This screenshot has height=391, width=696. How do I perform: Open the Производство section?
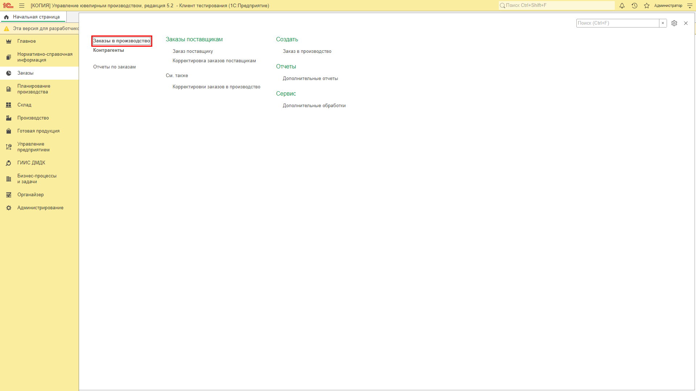[x=39, y=118]
